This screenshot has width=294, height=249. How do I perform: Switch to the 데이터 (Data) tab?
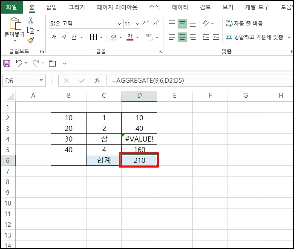point(180,7)
